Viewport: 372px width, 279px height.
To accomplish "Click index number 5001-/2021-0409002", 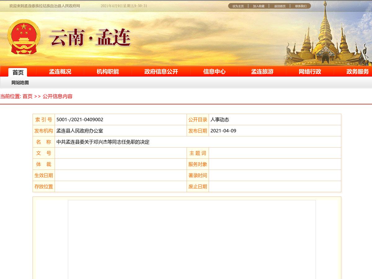I will pyautogui.click(x=80, y=120).
